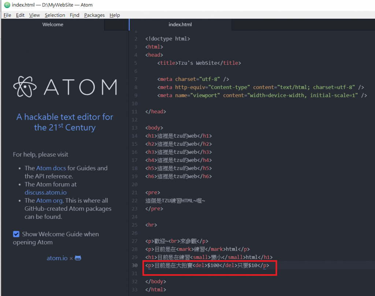375x296 pixels.
Task: Open the Selection menu
Action: [x=55, y=15]
